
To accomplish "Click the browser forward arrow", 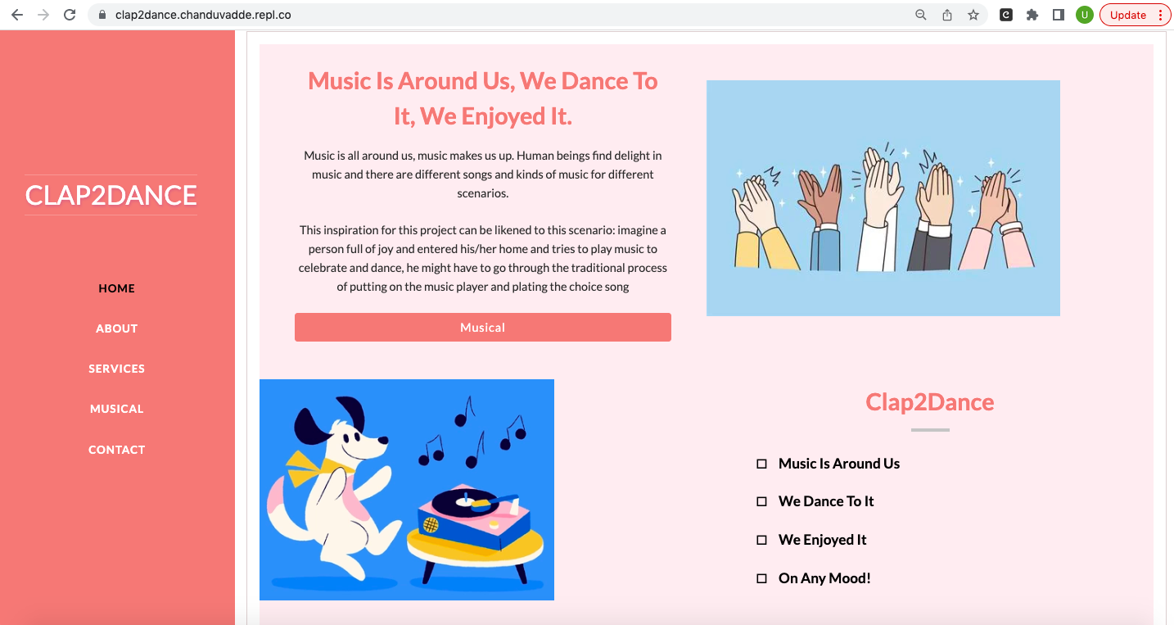I will pos(43,15).
